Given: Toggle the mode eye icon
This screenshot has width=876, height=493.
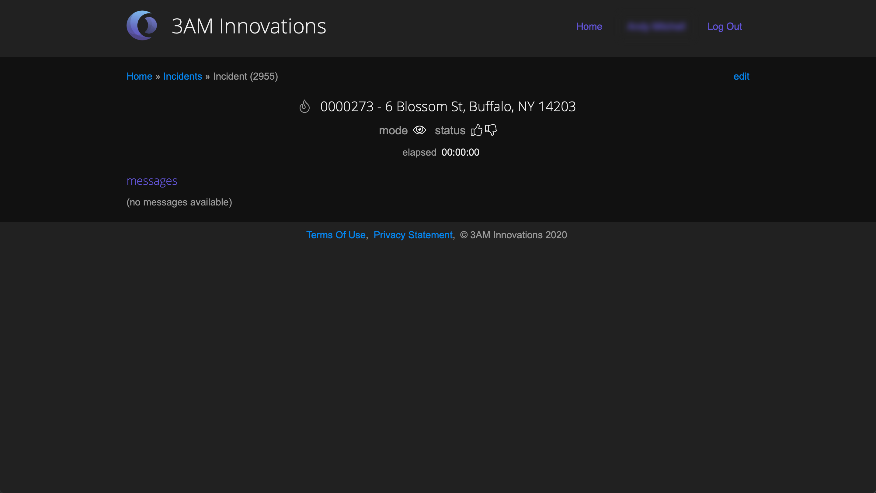Looking at the screenshot, I should [419, 130].
